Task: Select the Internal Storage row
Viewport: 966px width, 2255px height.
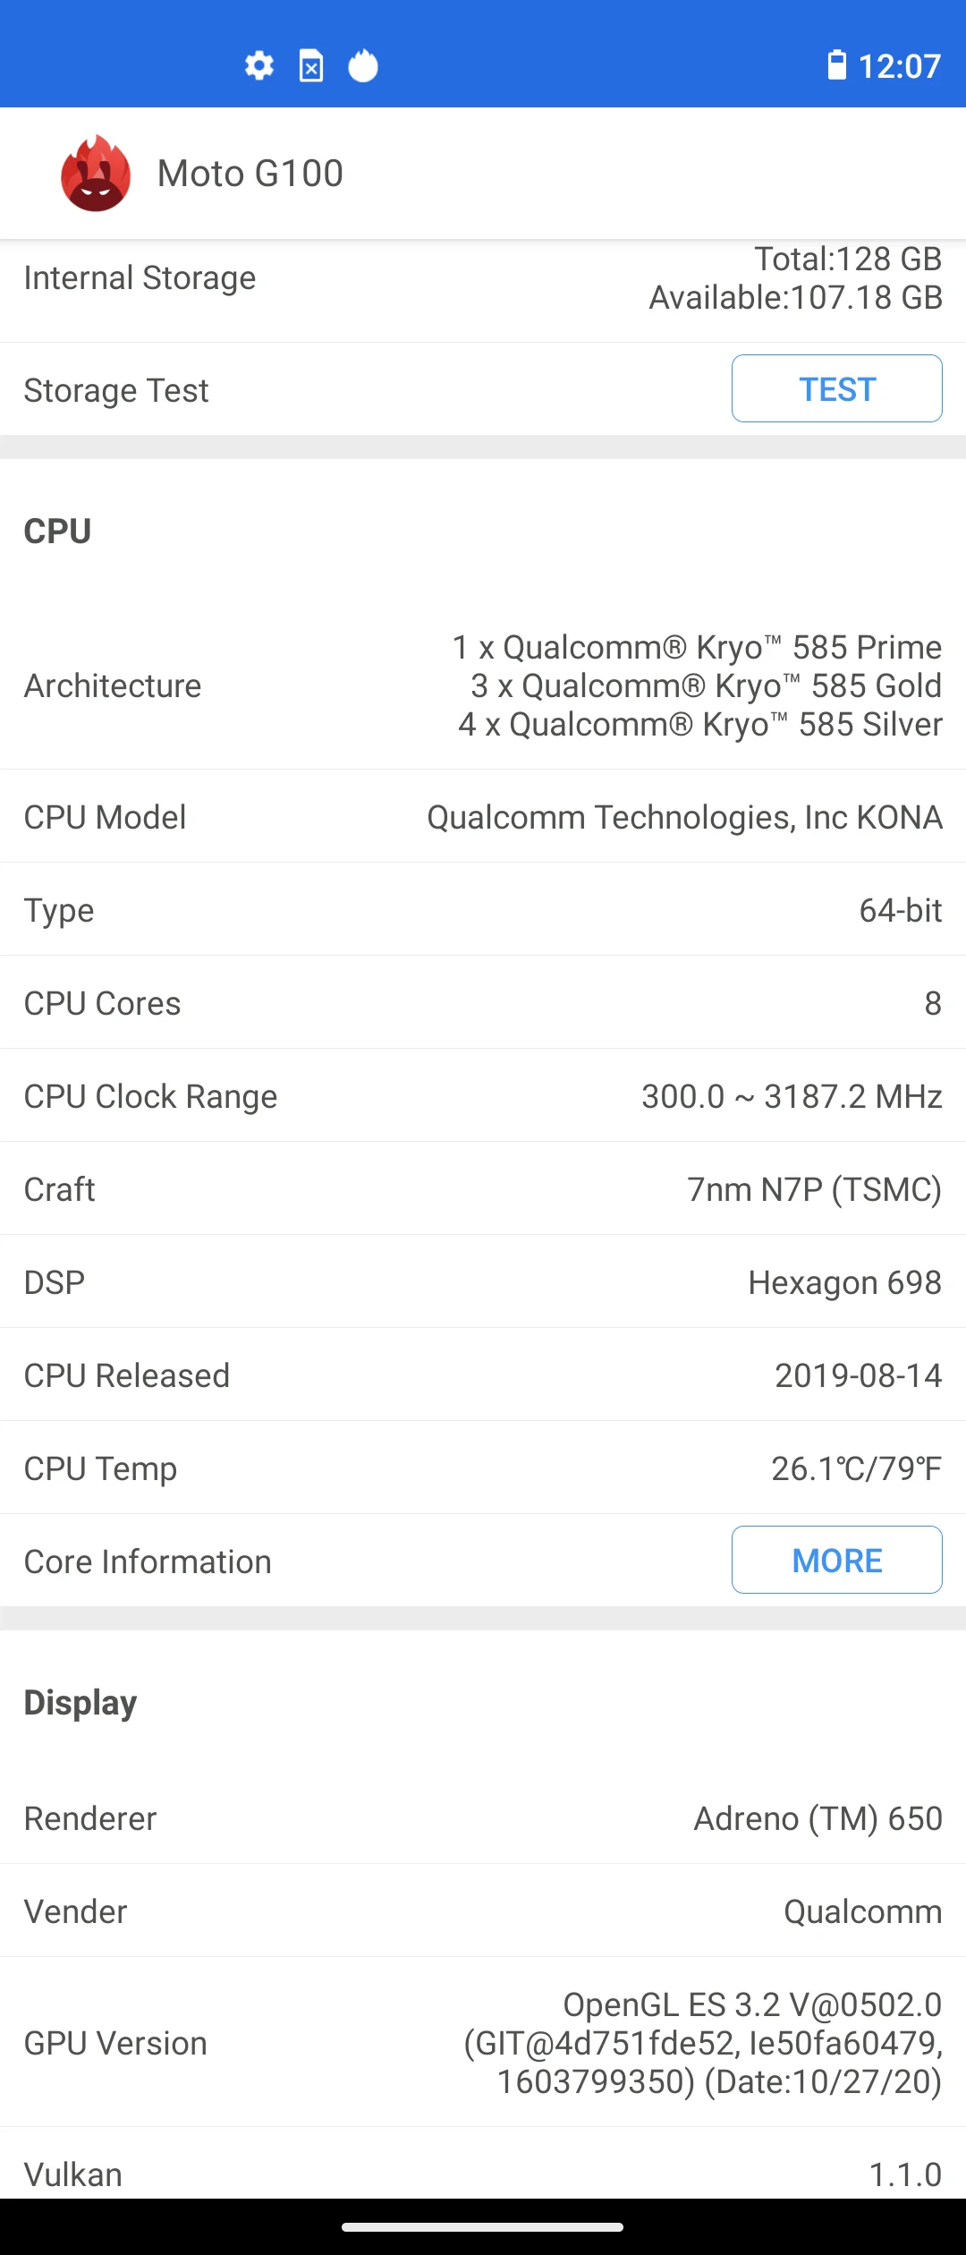Action: coord(483,278)
